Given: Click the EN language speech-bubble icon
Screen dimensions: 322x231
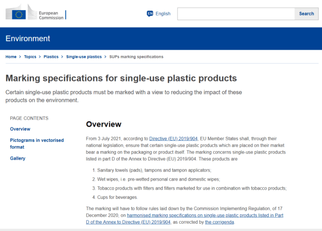Looking at the screenshot, I should click(x=150, y=14).
